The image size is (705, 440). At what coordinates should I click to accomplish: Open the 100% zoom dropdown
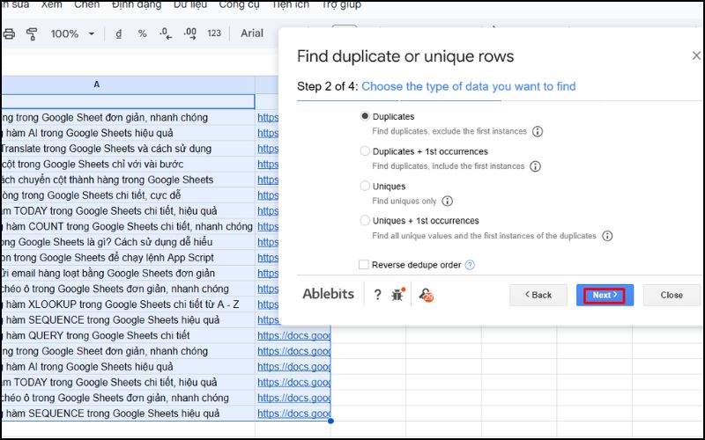72,34
